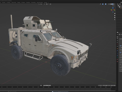122x92 pixels.
Task: Switch to the Shading workspace tab
Action: [19, 3]
